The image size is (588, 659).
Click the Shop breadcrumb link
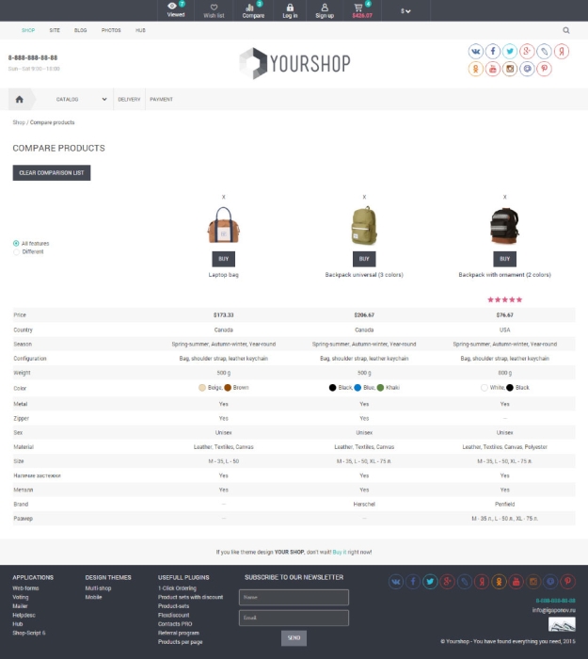[x=19, y=122]
